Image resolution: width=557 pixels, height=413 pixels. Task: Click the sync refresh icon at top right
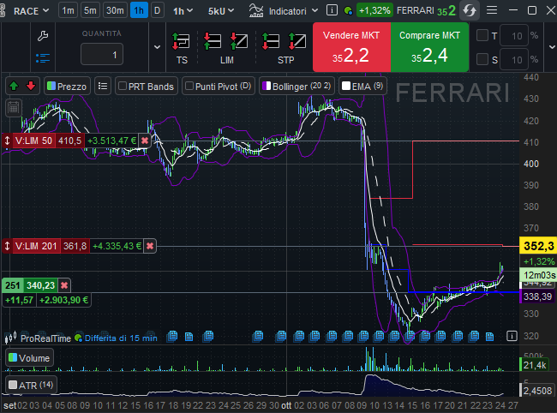[470, 11]
